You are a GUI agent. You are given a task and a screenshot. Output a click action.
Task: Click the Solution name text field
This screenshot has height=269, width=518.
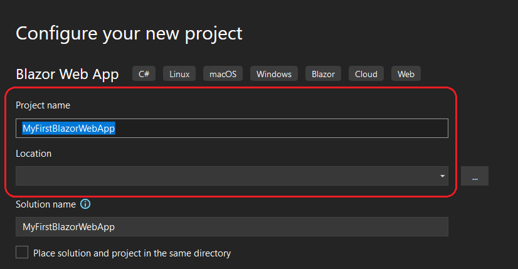pos(232,226)
